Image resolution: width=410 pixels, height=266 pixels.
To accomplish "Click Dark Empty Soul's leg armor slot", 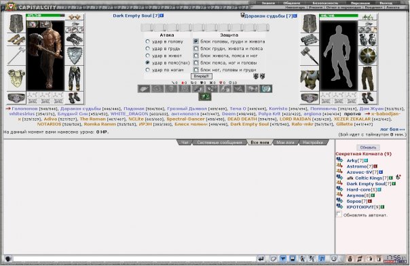I will [x=74, y=79].
